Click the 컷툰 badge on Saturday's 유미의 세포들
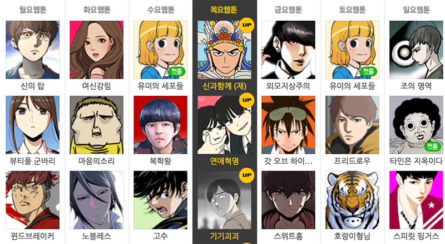Viewport: 445px width, 244px height. pyautogui.click(x=369, y=71)
